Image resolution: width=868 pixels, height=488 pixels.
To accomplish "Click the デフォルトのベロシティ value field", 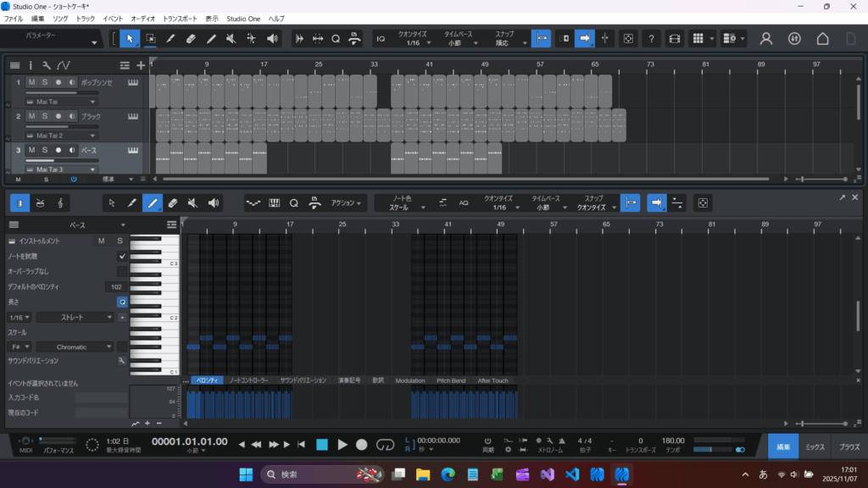I will tap(116, 287).
